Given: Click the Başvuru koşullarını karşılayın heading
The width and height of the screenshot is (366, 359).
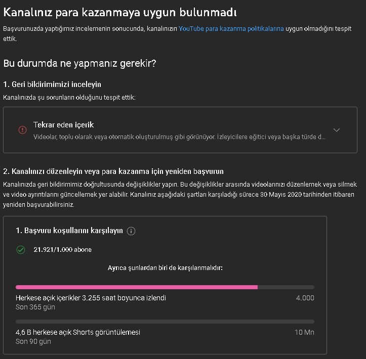Looking at the screenshot, I should point(69,231).
